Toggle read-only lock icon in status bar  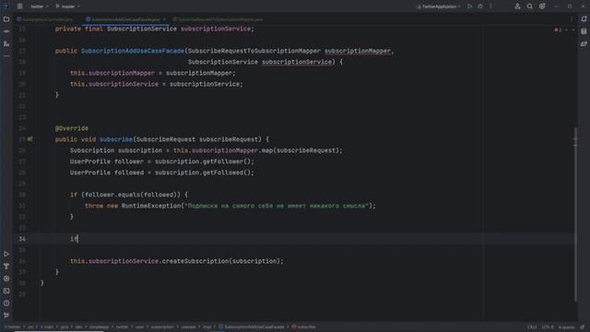point(582,327)
